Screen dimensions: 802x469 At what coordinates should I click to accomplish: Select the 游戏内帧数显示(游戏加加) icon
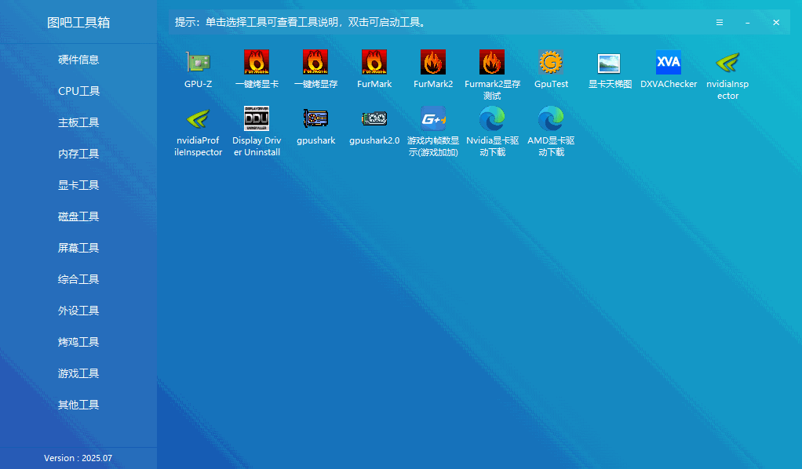(x=433, y=118)
